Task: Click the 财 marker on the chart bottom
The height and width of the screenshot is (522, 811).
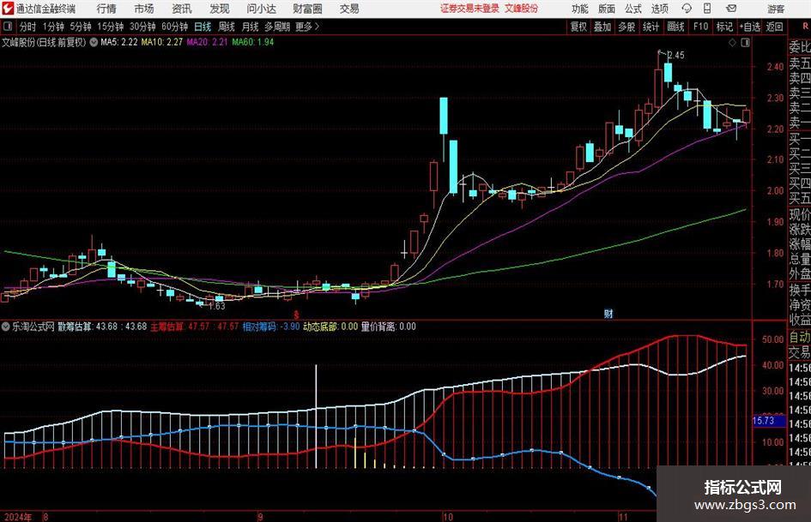Action: point(608,313)
